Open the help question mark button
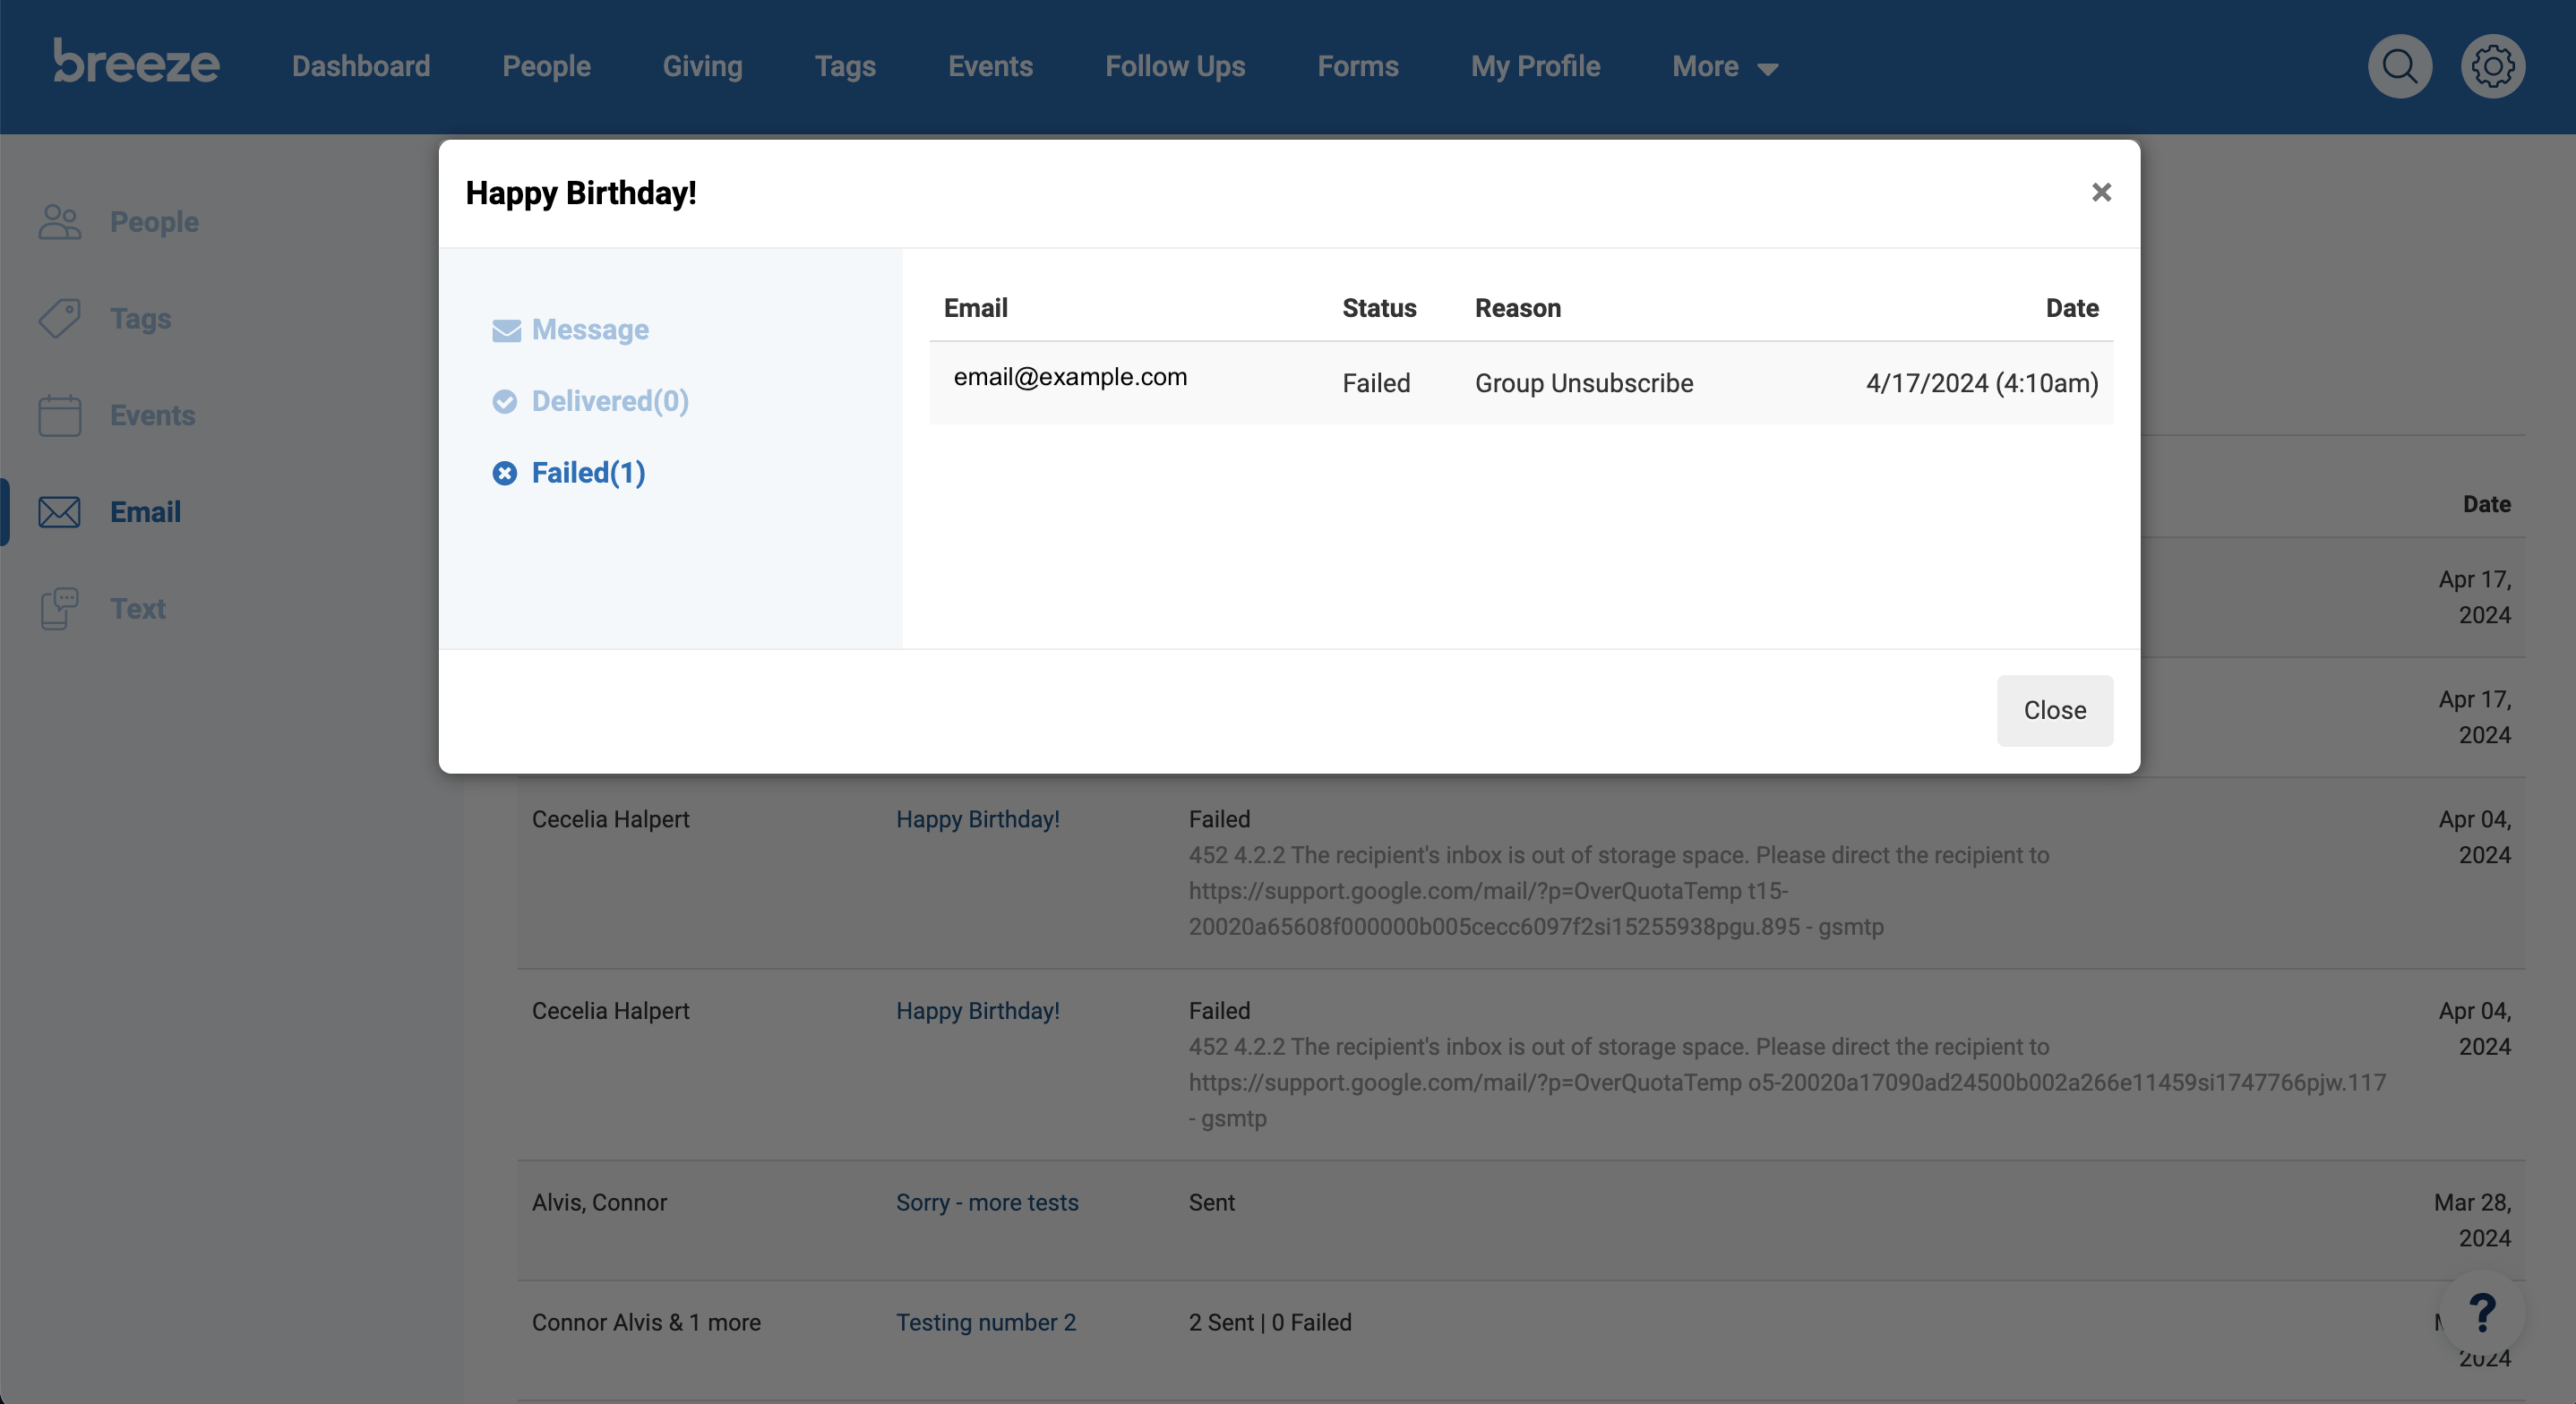This screenshot has height=1404, width=2576. [2482, 1312]
